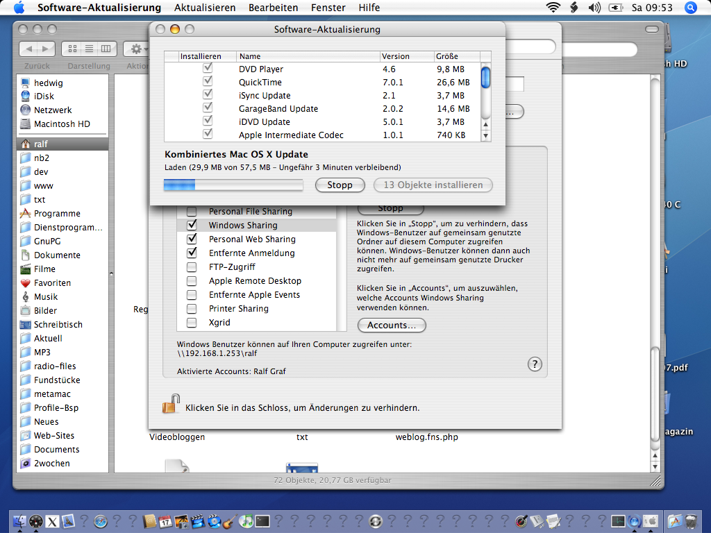Click Stopp to cancel the download
The height and width of the screenshot is (533, 711).
point(340,185)
